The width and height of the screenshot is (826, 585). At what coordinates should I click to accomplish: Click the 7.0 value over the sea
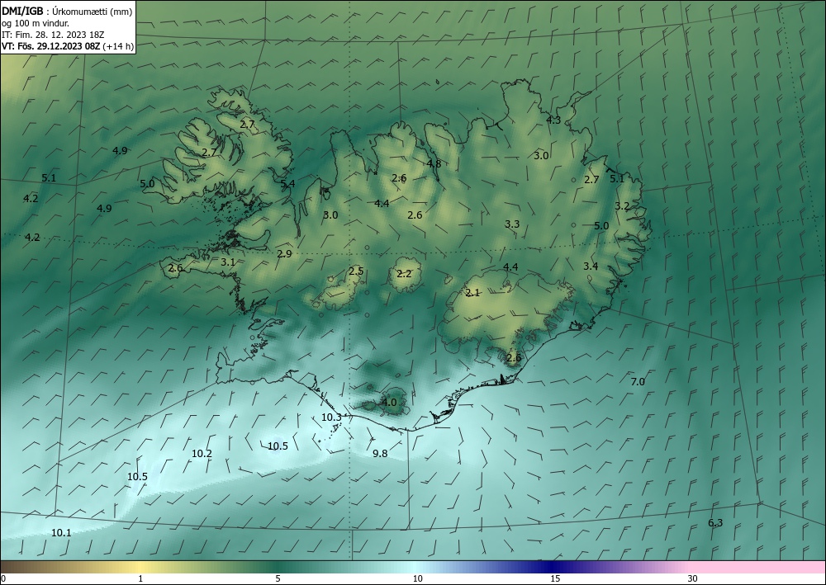pyautogui.click(x=638, y=382)
